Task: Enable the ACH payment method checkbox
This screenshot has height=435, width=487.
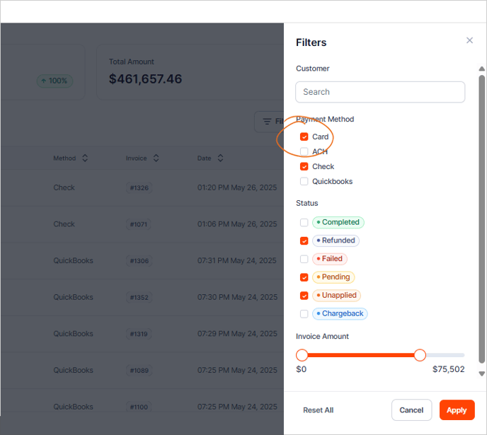Action: click(304, 151)
